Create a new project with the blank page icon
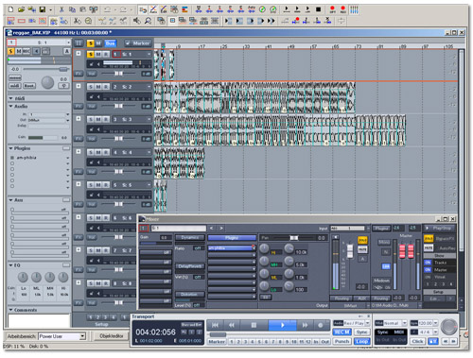 [10, 9]
